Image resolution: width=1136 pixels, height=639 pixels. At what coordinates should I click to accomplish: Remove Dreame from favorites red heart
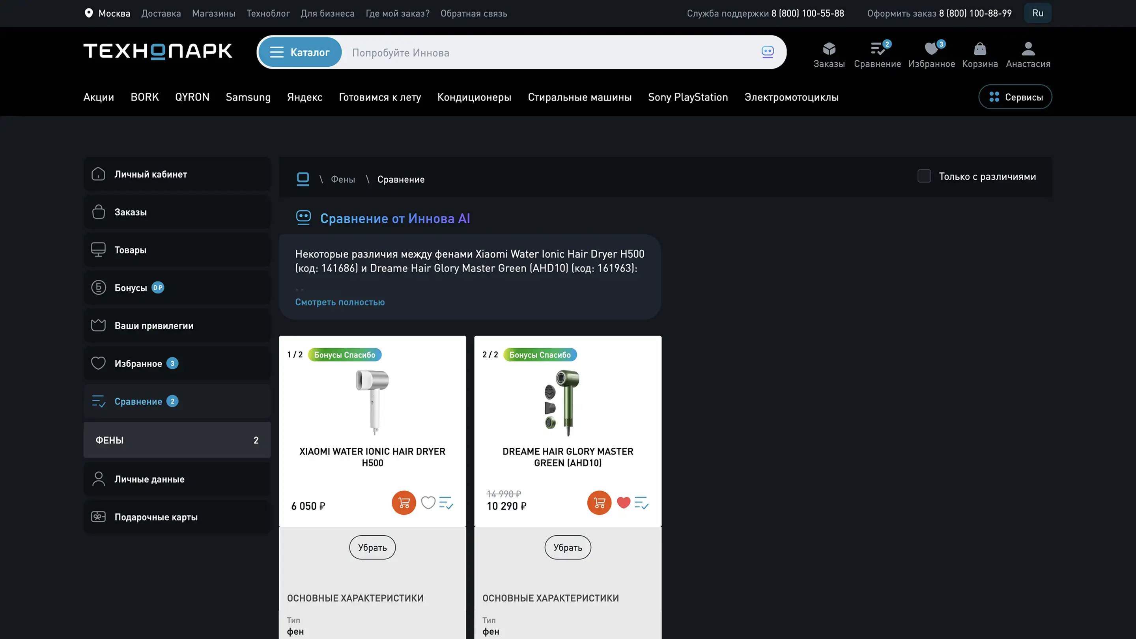623,503
